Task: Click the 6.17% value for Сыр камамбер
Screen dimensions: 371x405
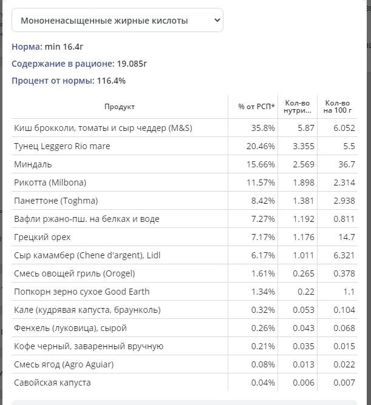Action: click(x=263, y=255)
